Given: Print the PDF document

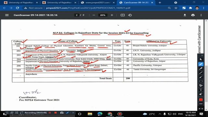Looking at the screenshot, I should coord(193,15).
